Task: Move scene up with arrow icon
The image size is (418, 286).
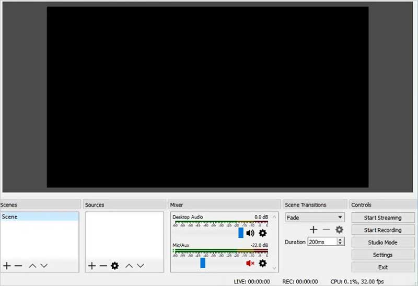Action: click(32, 266)
